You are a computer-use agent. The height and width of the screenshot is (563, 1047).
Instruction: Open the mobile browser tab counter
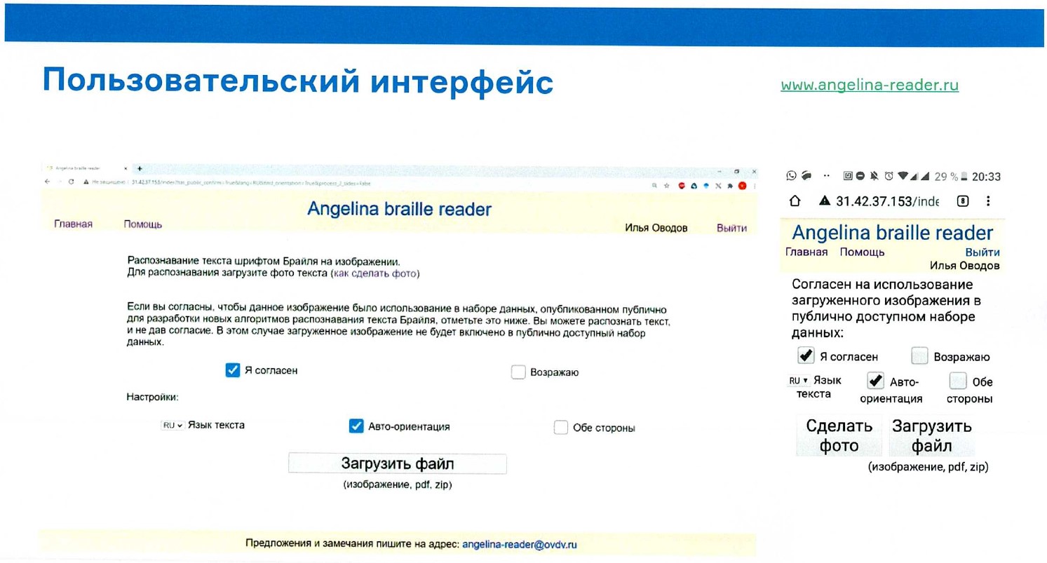(x=963, y=201)
